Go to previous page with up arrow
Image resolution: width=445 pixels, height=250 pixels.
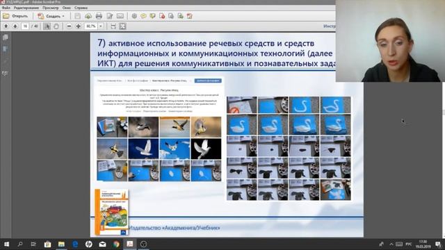tap(6, 26)
